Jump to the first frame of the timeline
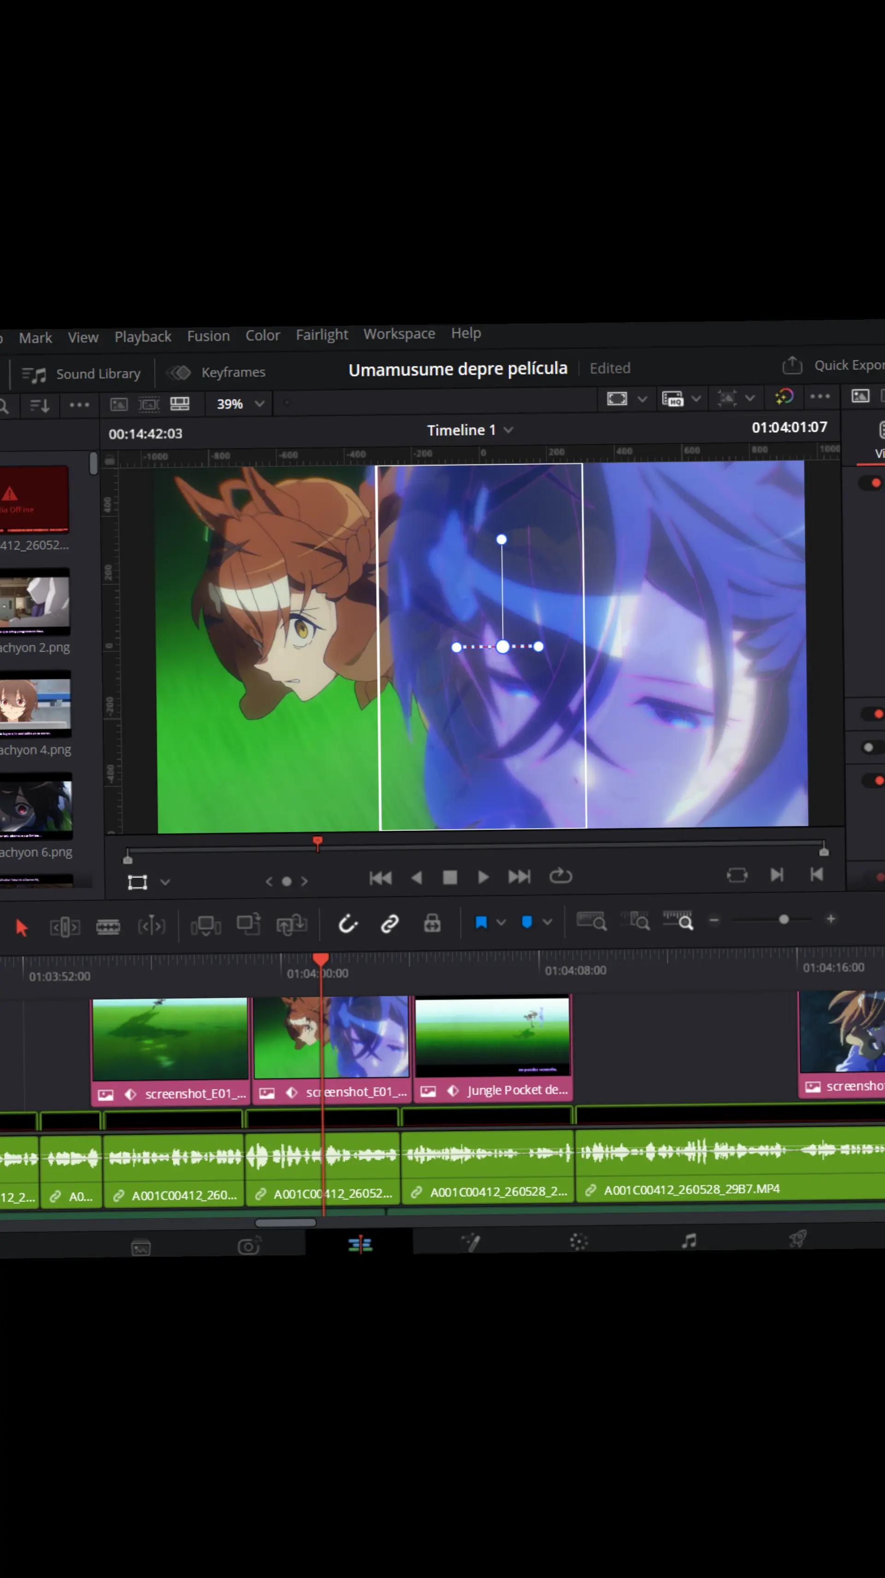 click(x=381, y=878)
